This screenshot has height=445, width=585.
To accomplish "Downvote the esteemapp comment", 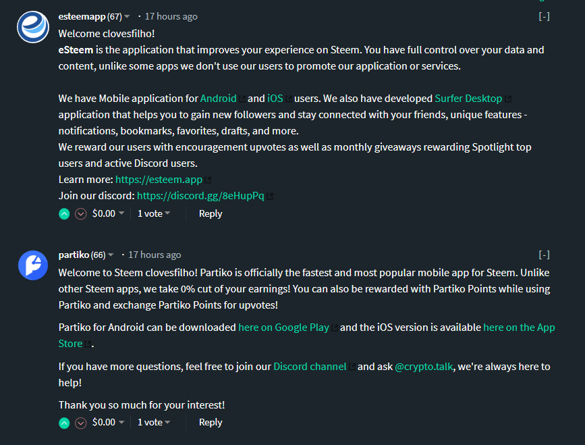I will [x=81, y=214].
